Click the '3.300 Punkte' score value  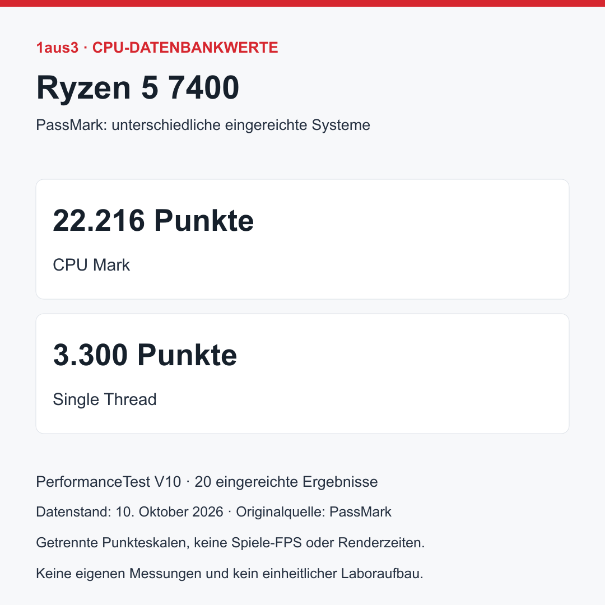[145, 355]
